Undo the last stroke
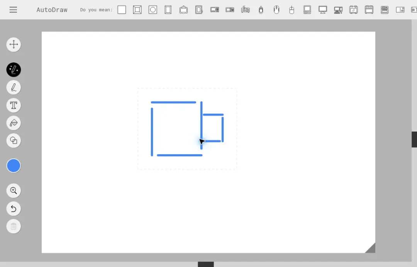The height and width of the screenshot is (267, 417). click(14, 208)
